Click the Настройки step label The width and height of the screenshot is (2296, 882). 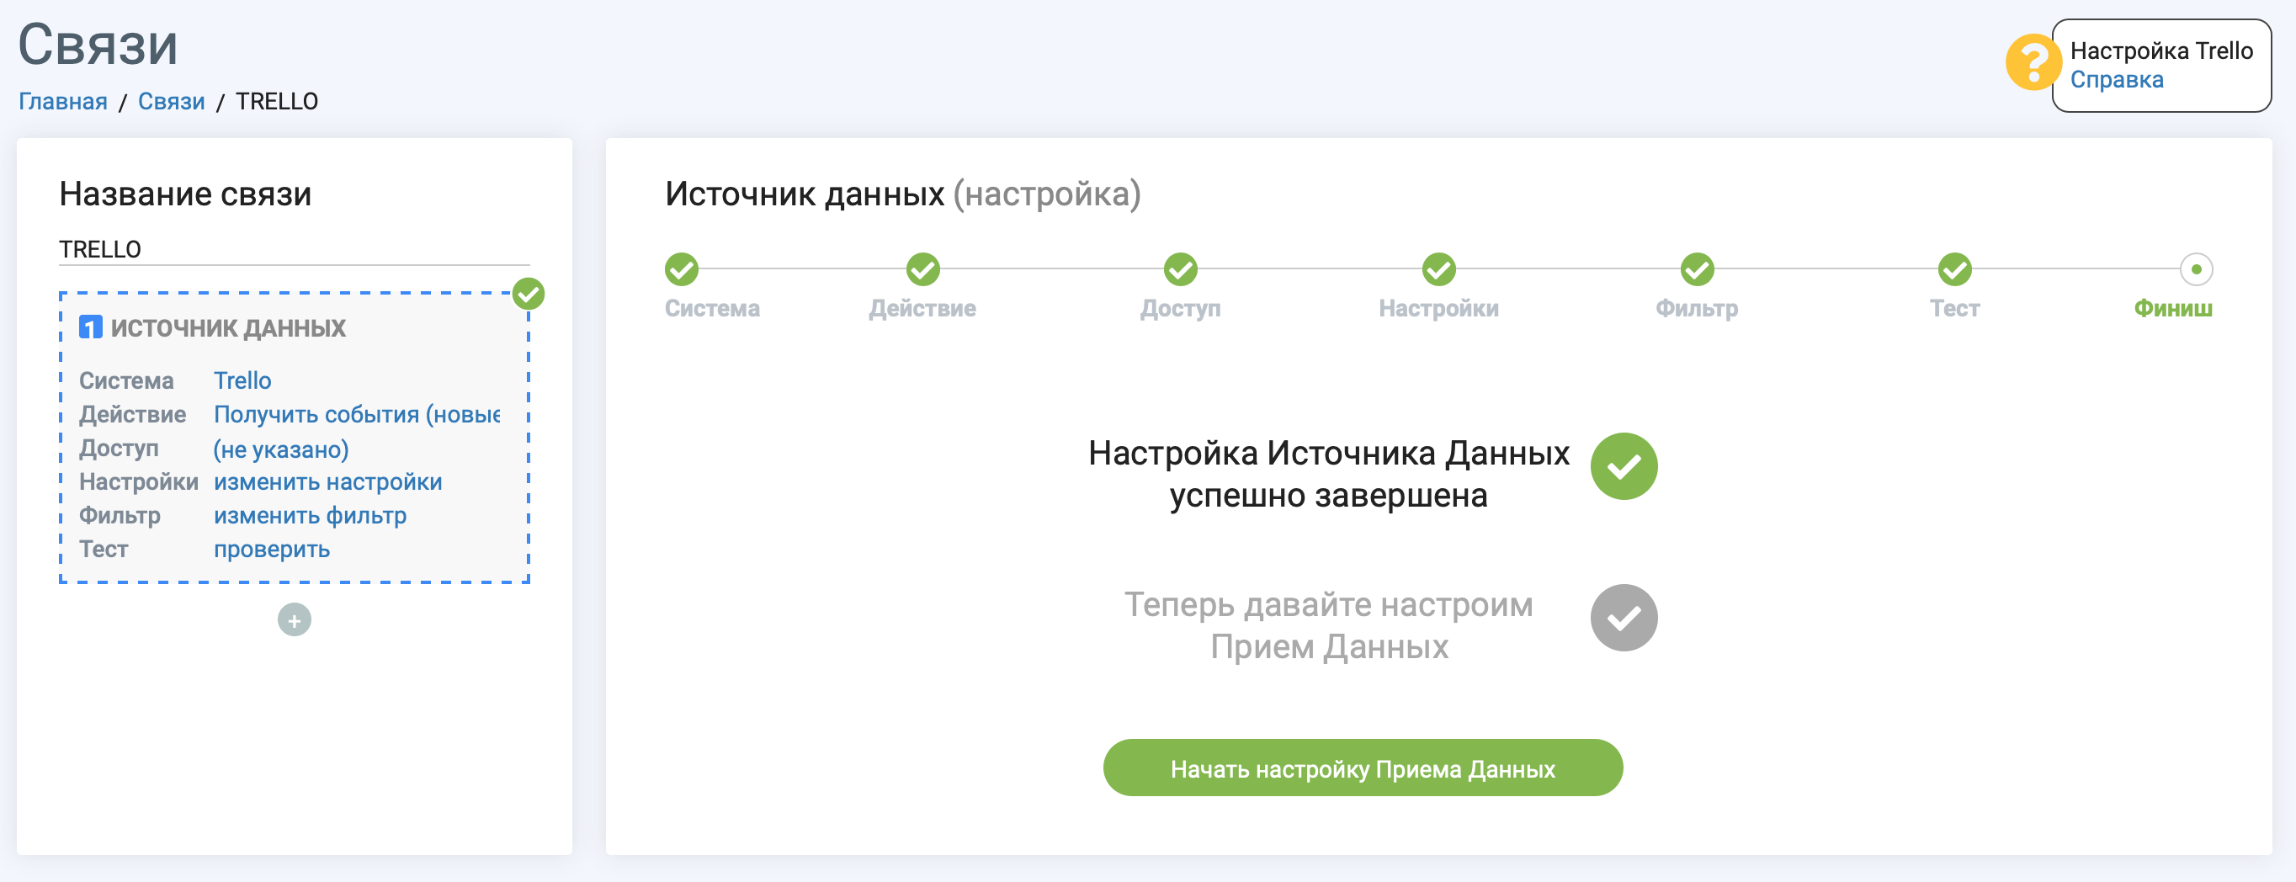coord(1438,309)
